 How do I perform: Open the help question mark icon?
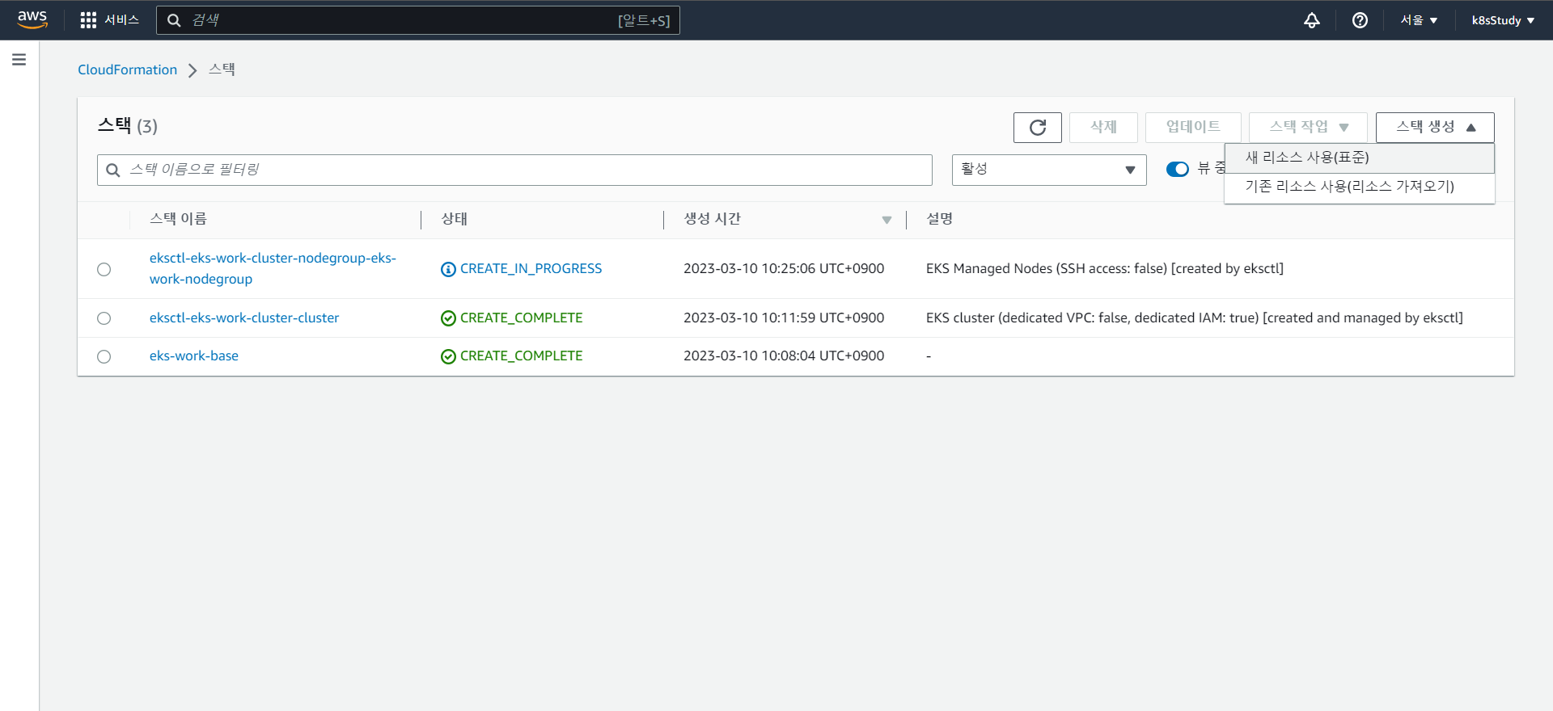tap(1360, 20)
